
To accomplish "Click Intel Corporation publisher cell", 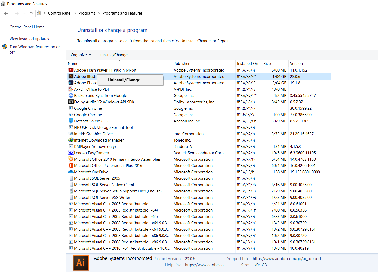I will tap(188, 134).
